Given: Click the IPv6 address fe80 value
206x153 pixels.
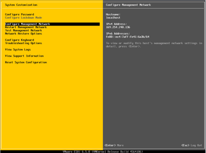Looking at the screenshot, I should tap(128, 37).
